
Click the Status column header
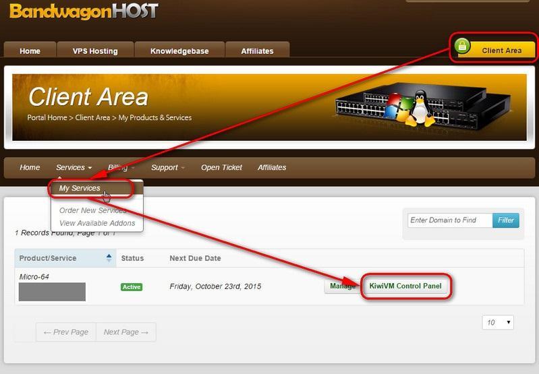(132, 258)
